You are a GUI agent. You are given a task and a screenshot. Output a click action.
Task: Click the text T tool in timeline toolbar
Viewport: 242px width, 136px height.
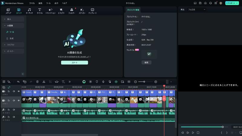(x=63, y=82)
